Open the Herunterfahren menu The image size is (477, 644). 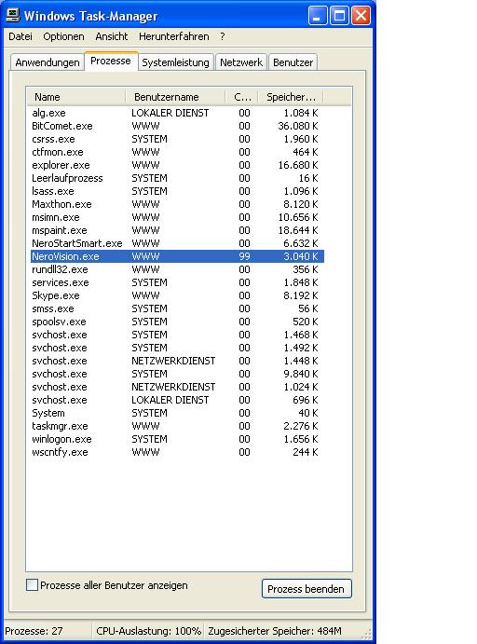tap(173, 36)
